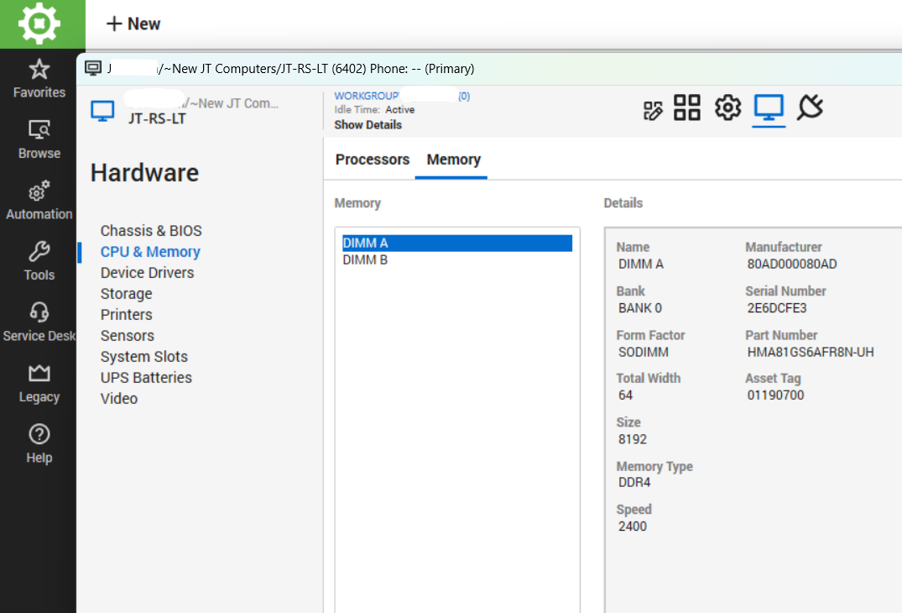902x613 pixels.
Task: Switch to the Processors tab
Action: [x=373, y=160]
